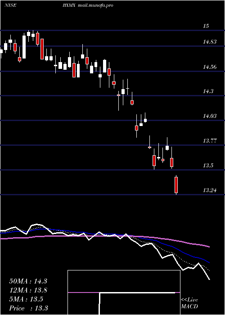Click the 50MA : 14.3 readout

tap(28, 281)
